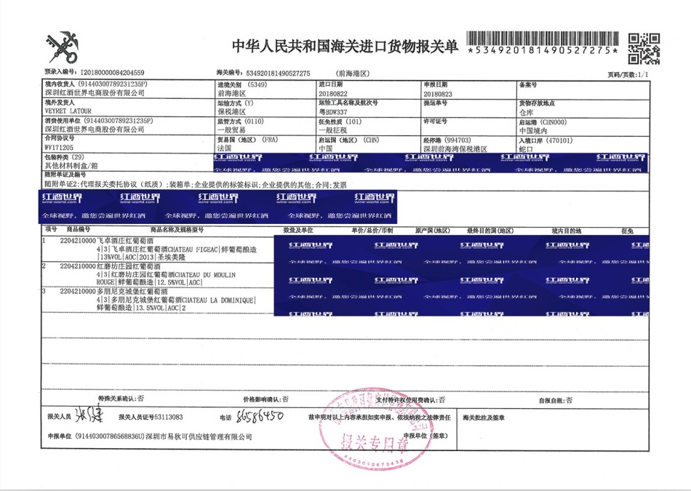
Task: Select vehicle number 粤BDW337
Action: [x=332, y=113]
